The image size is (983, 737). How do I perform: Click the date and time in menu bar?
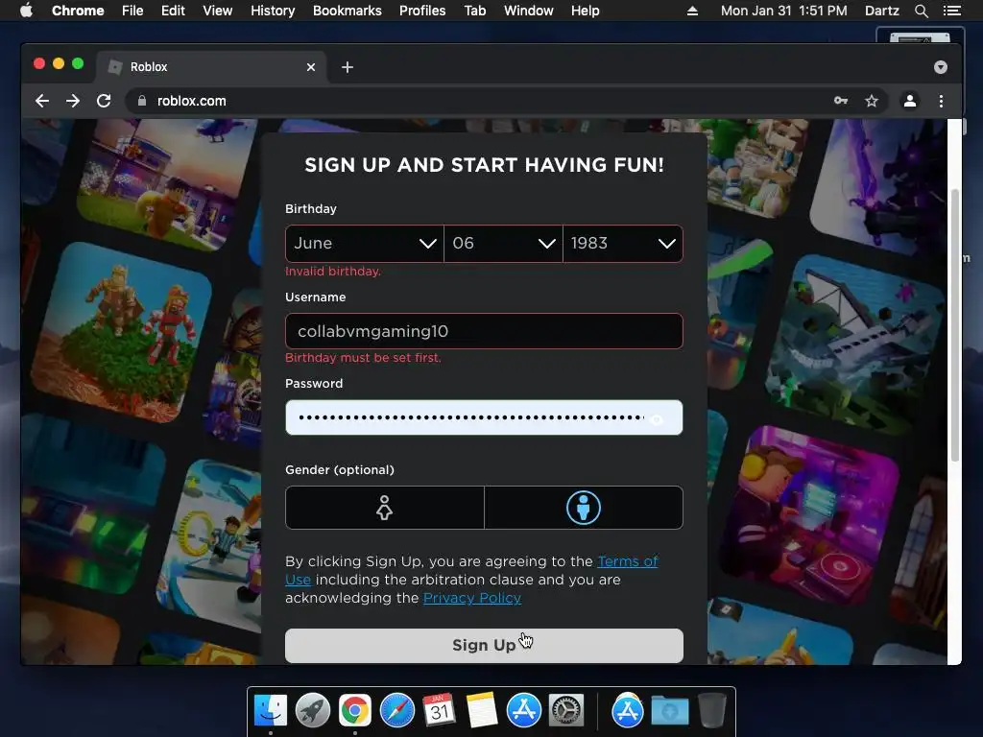[783, 11]
